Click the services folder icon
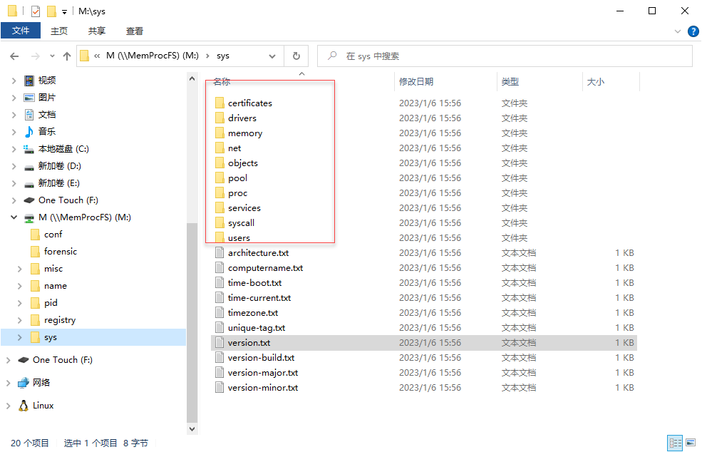The width and height of the screenshot is (702, 452). pos(220,208)
